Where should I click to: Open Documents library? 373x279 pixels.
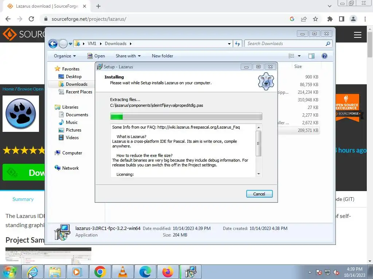[77, 115]
